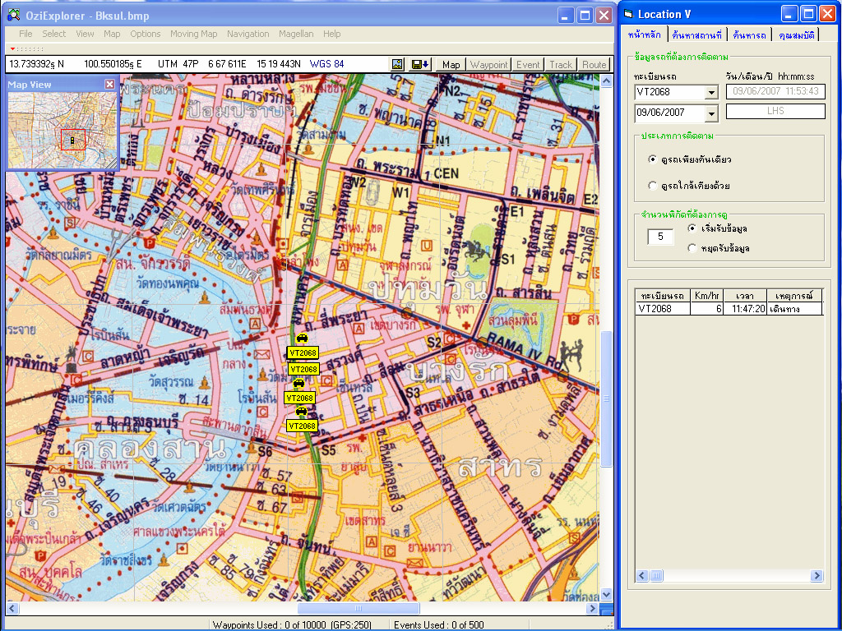Click the save floppy disk icon
842x631 pixels.
click(x=419, y=64)
